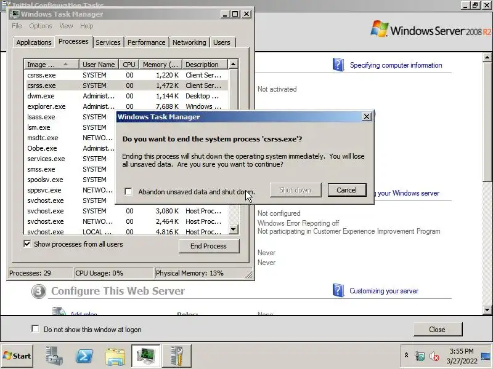Click Close in Initial Configuration Tasks
493x369 pixels.
pos(438,329)
